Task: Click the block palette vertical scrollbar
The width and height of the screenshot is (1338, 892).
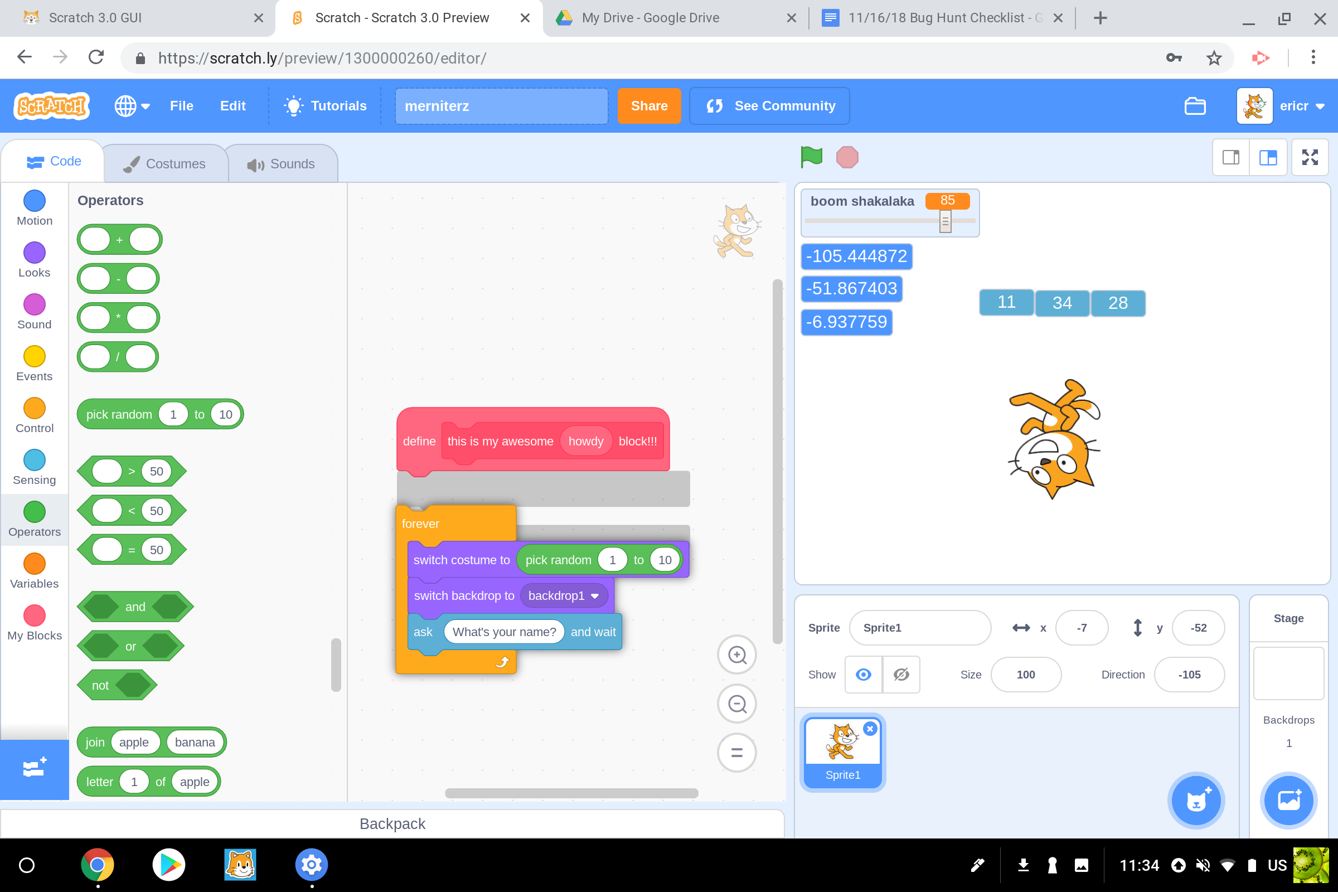Action: [x=336, y=665]
